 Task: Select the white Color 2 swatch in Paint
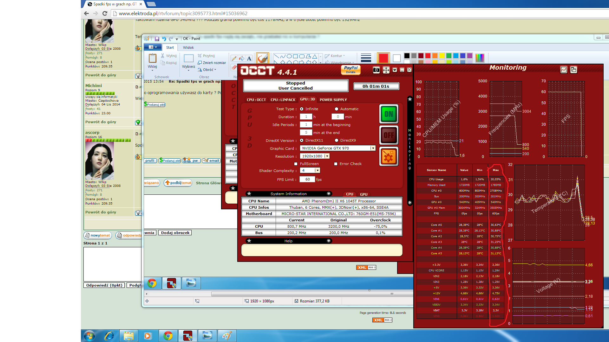(x=396, y=58)
